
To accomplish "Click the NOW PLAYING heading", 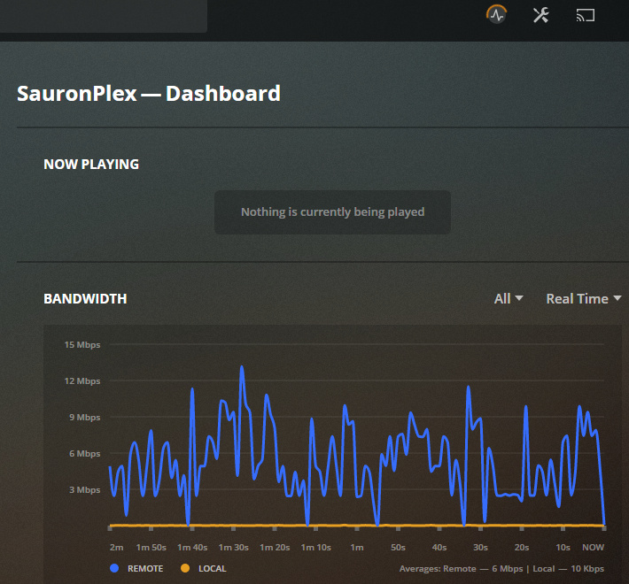I will (91, 165).
